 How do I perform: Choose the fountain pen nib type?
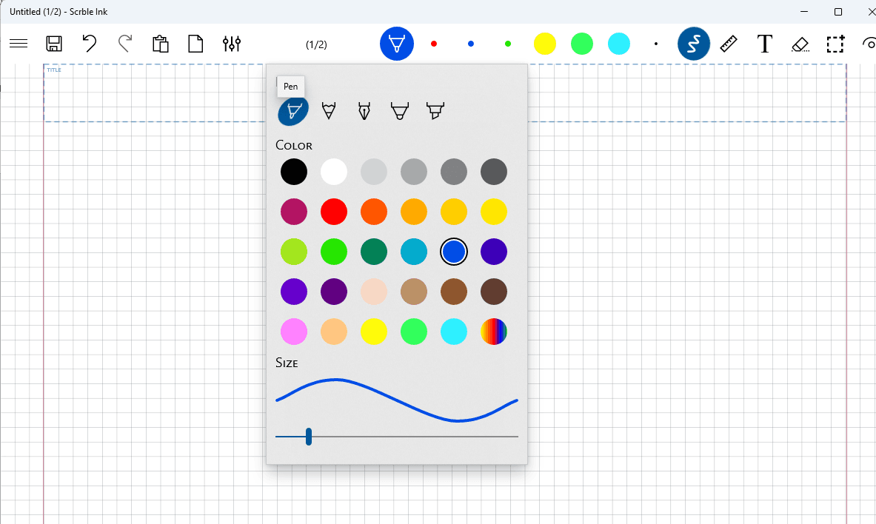click(364, 111)
